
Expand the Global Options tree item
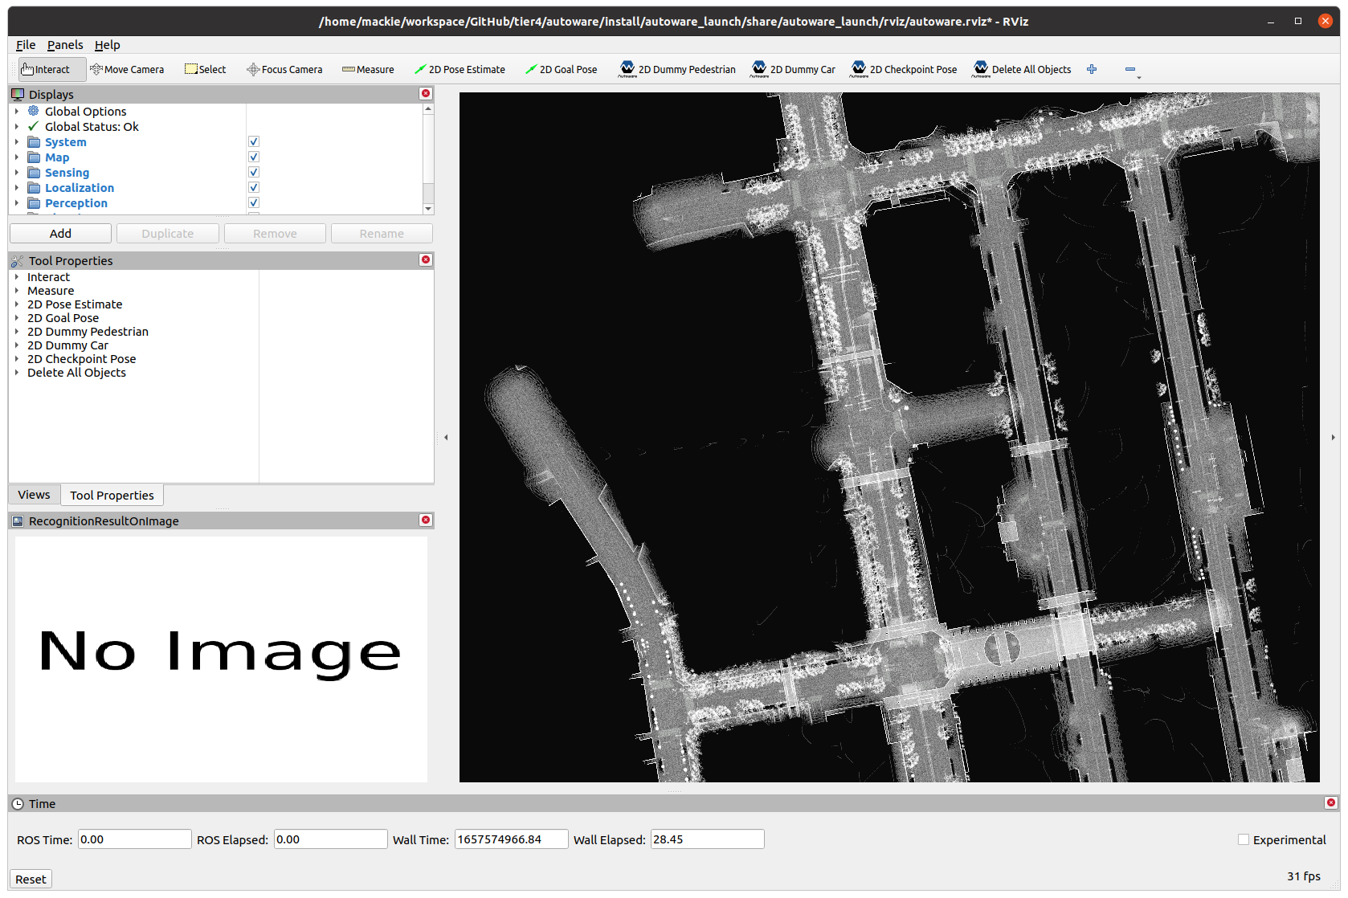[17, 112]
